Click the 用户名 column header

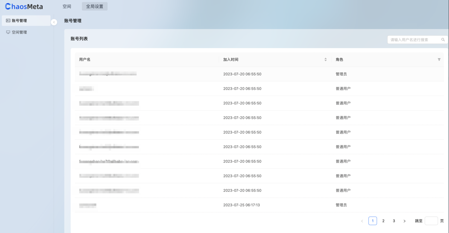(x=85, y=60)
